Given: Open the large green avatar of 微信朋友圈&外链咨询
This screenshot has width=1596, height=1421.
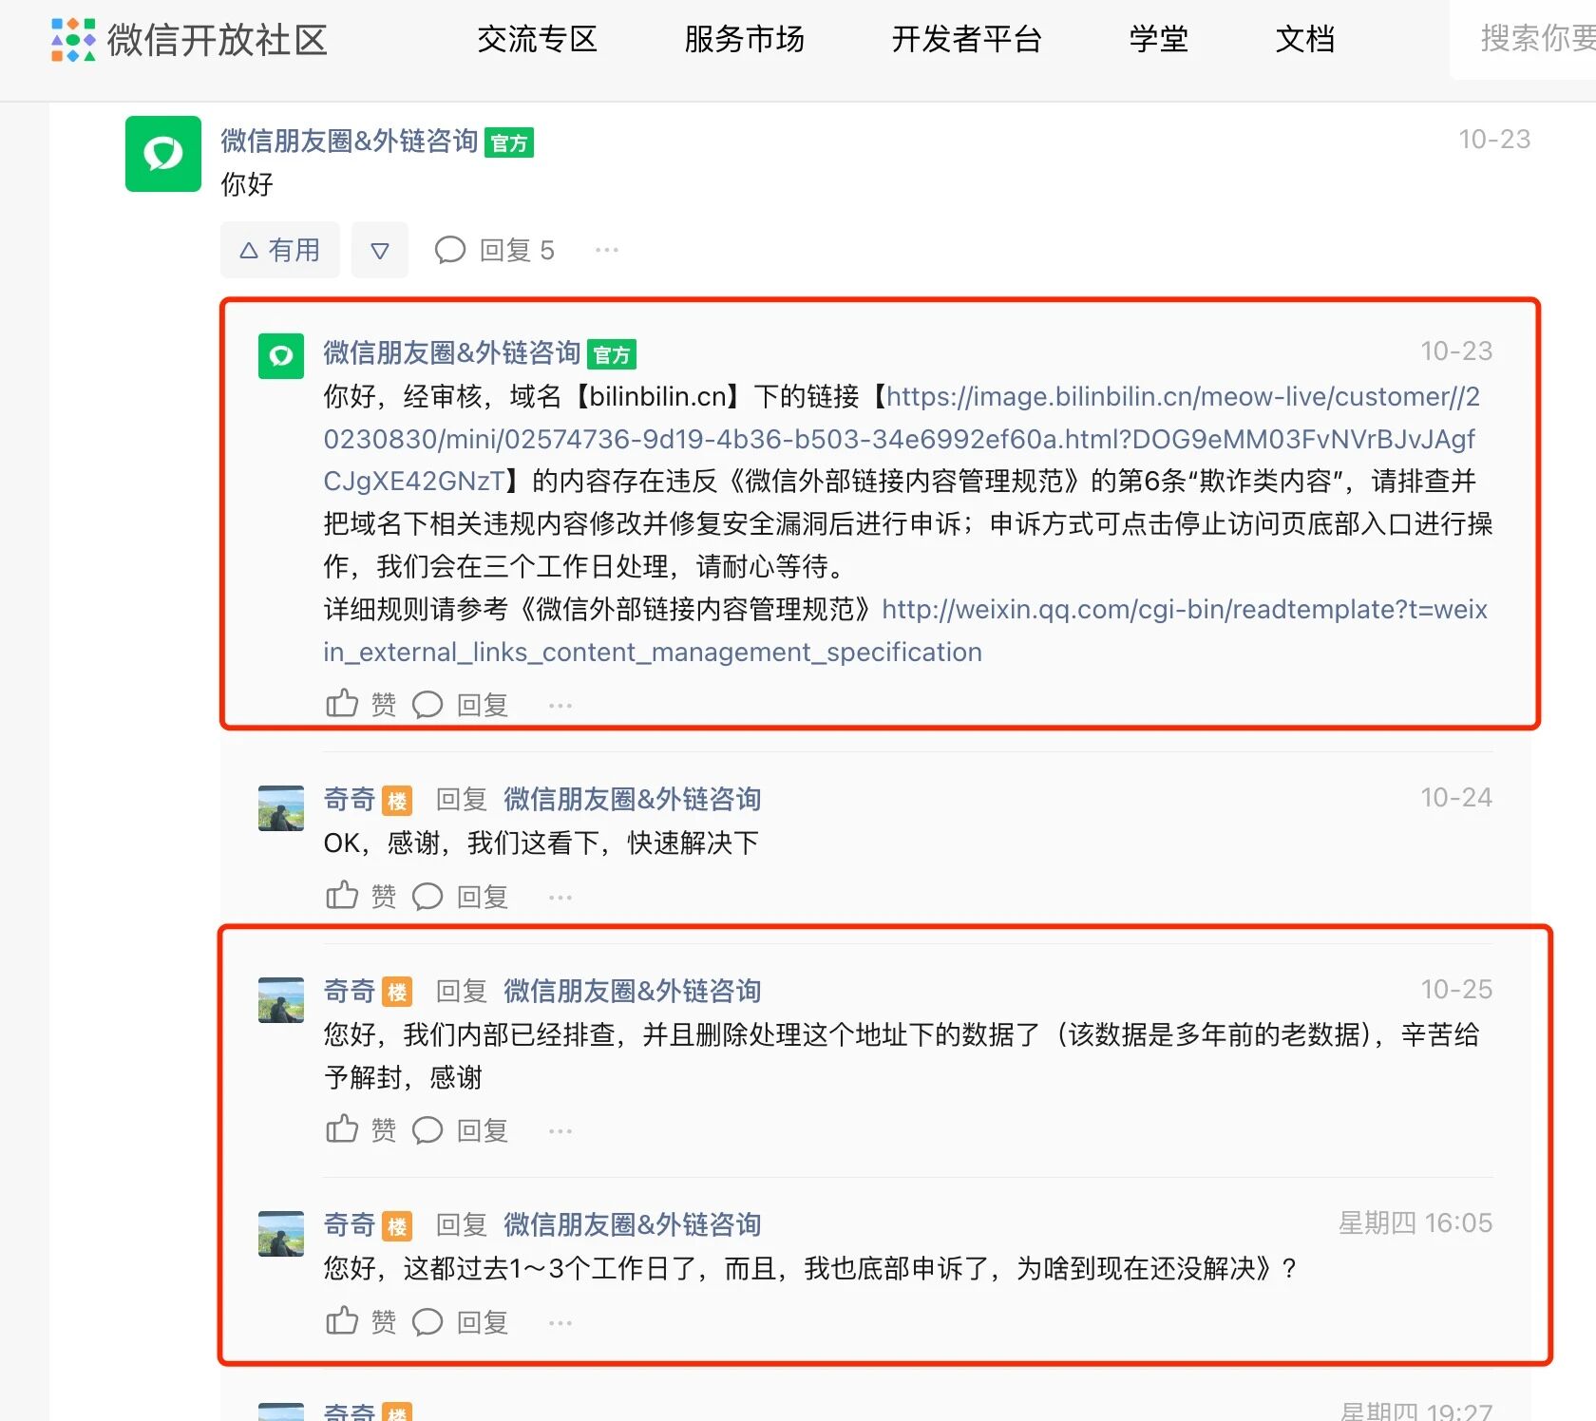Looking at the screenshot, I should click(163, 154).
